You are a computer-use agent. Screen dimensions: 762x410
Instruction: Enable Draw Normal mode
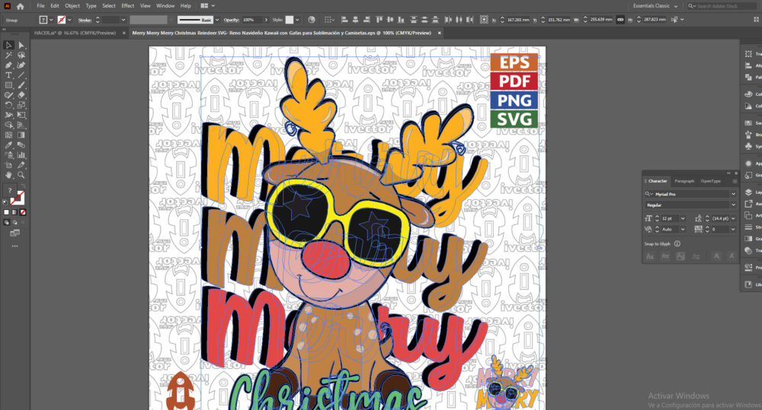(x=7, y=222)
